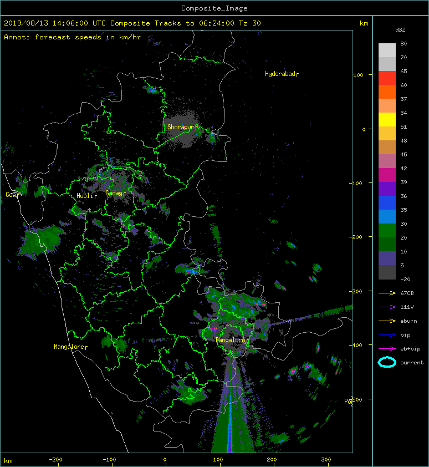Click the dark orange 60 dBZ swatch
Image resolution: width=429 pixels, height=467 pixels.
[387, 92]
